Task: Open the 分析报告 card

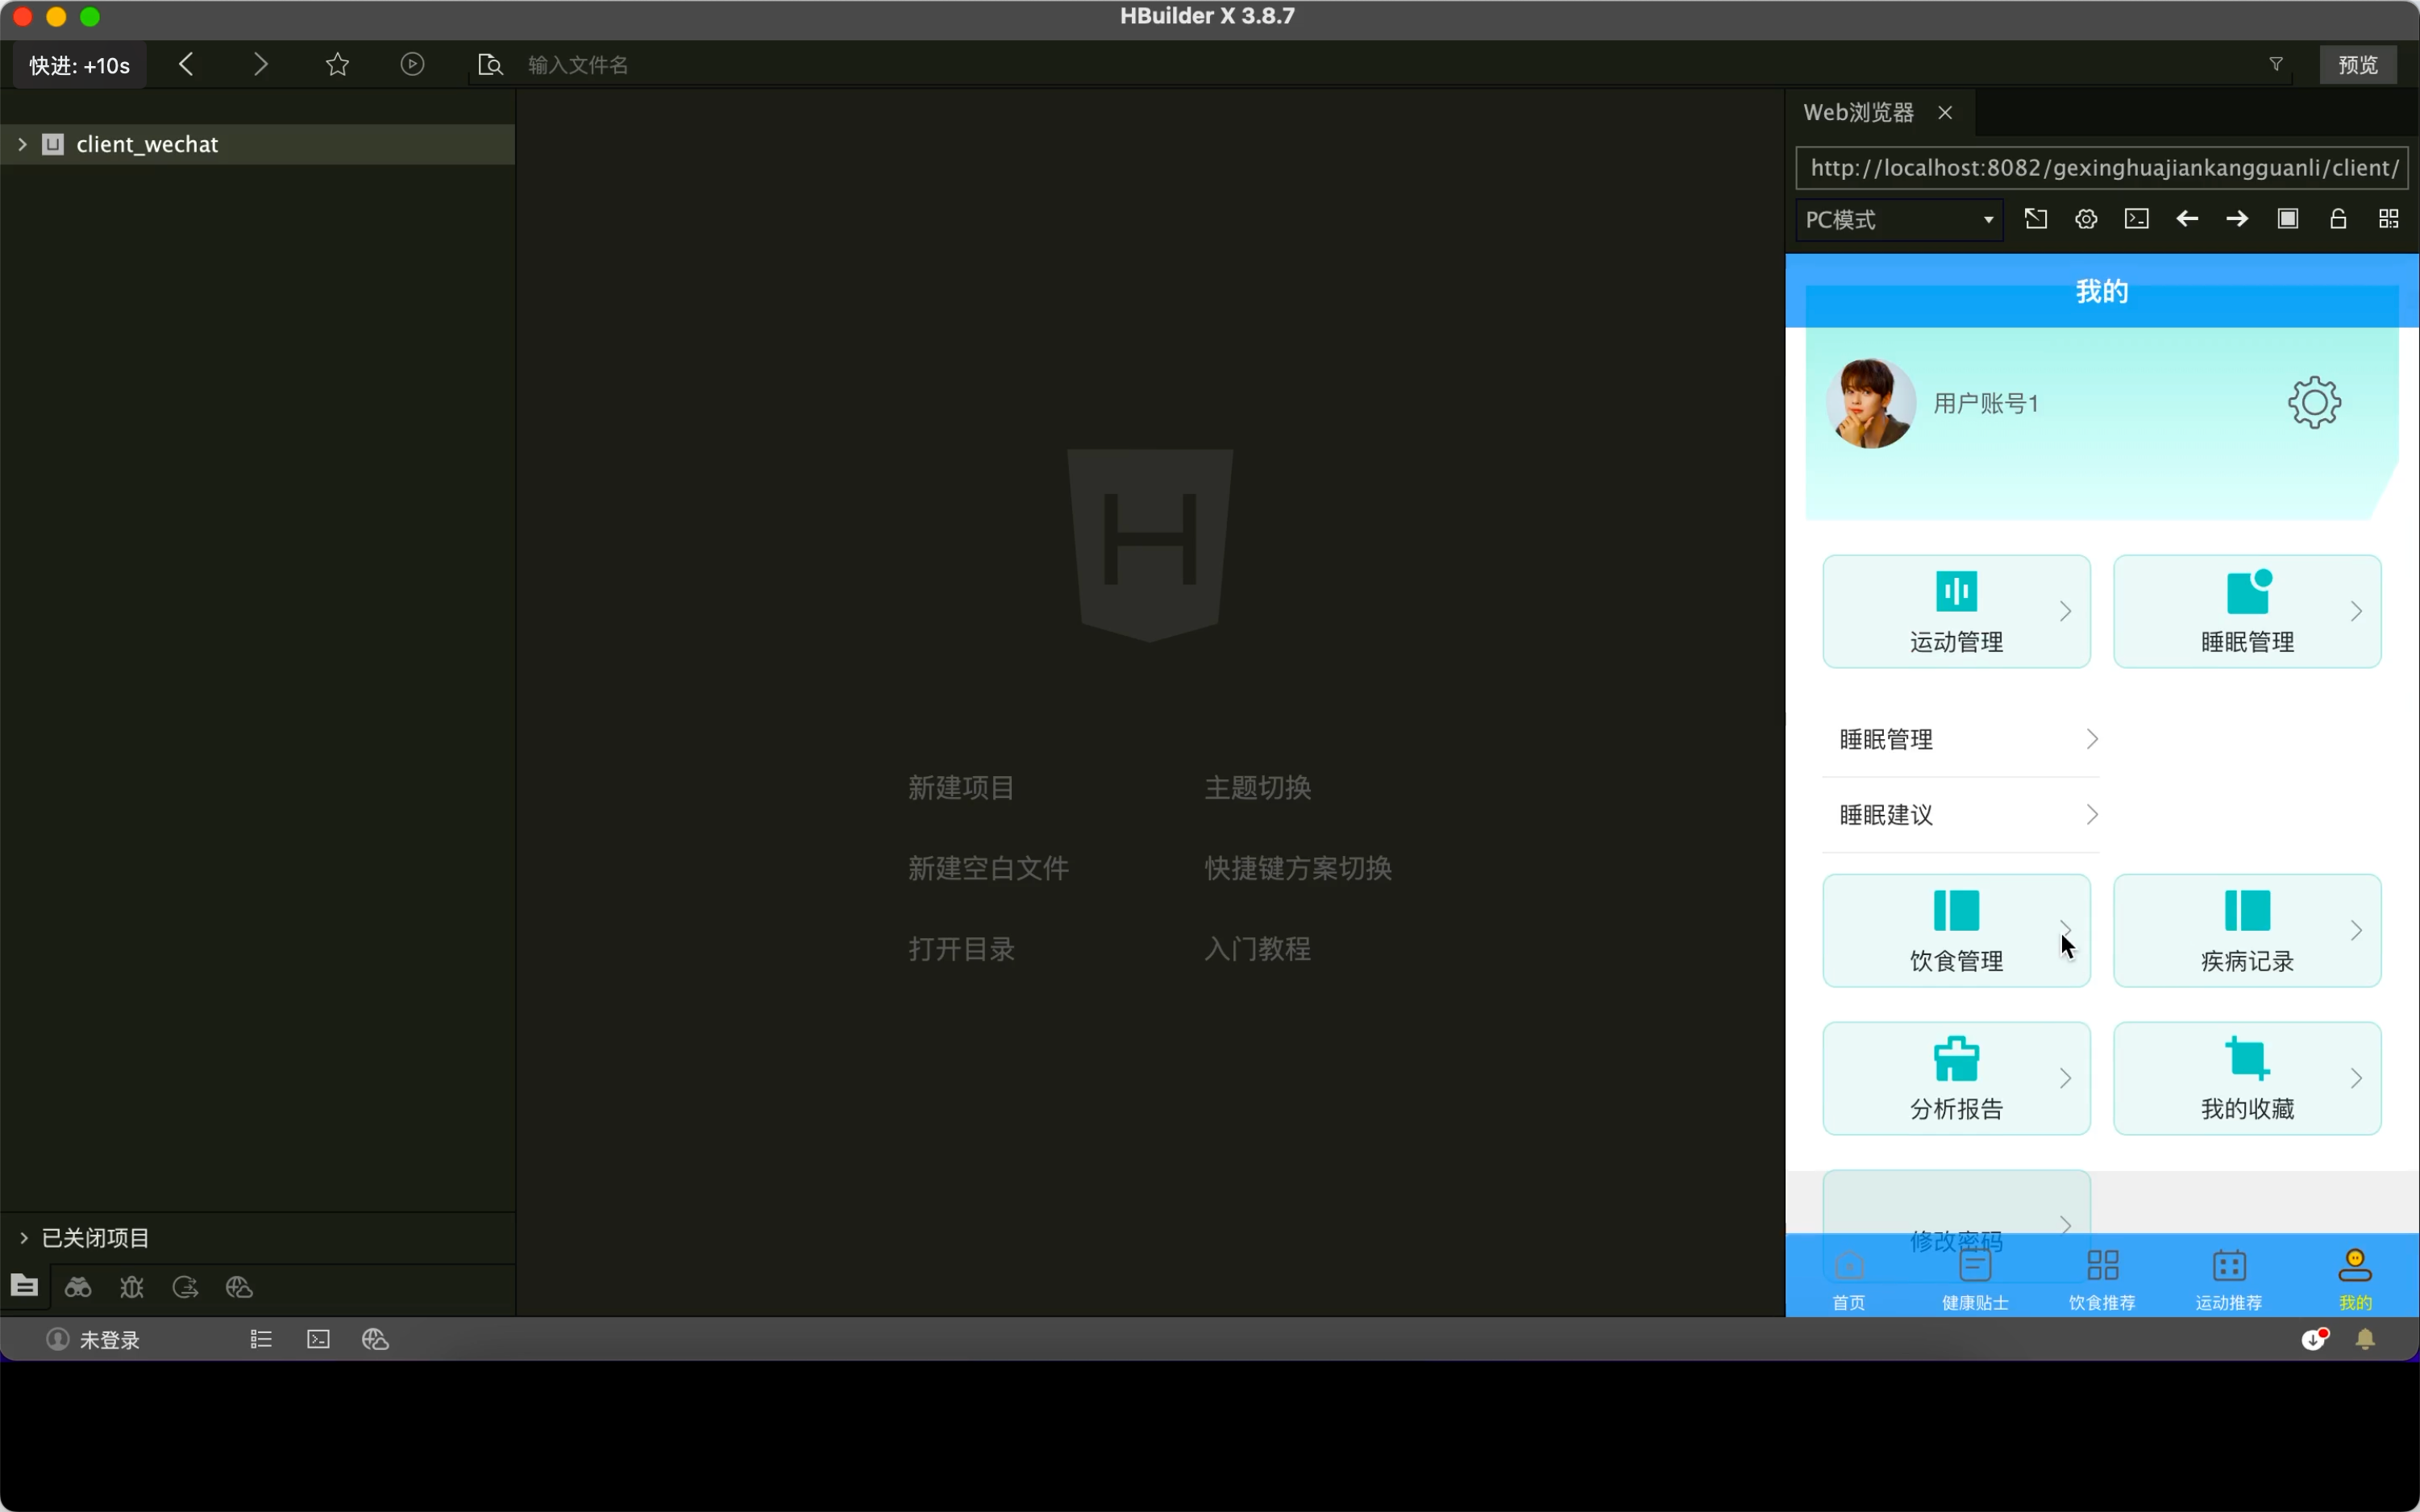Action: coord(1956,1078)
